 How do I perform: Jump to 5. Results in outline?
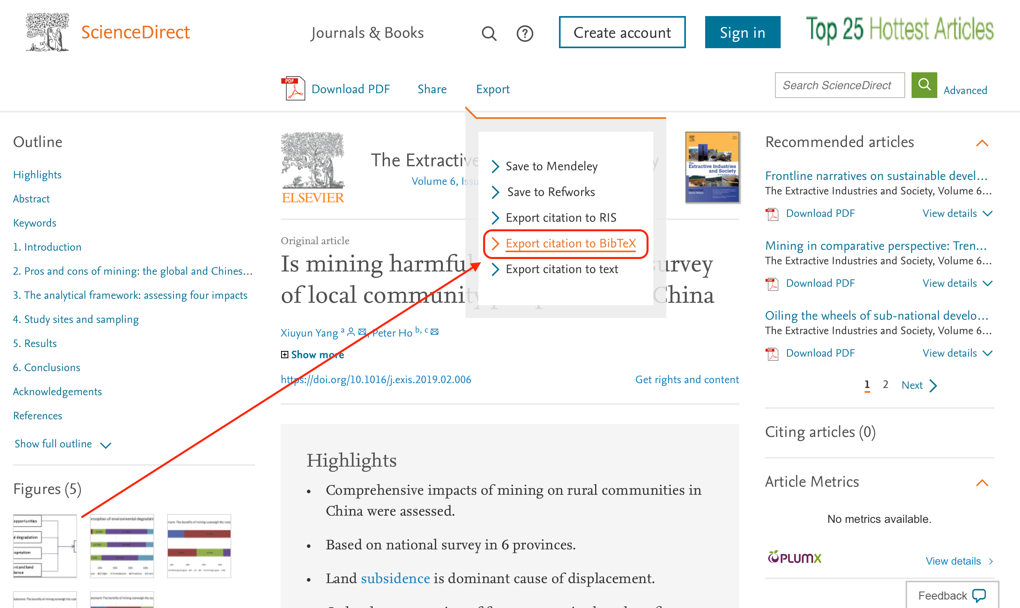(35, 343)
